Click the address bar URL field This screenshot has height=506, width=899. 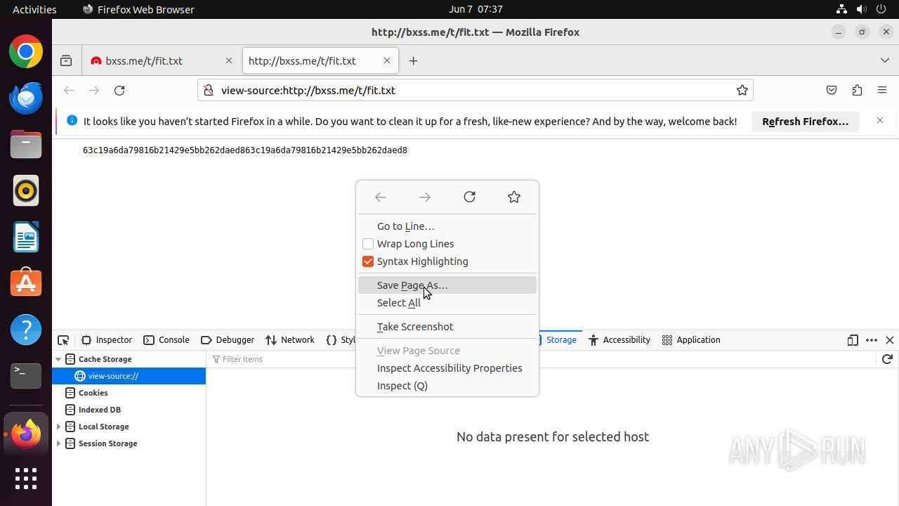[474, 90]
